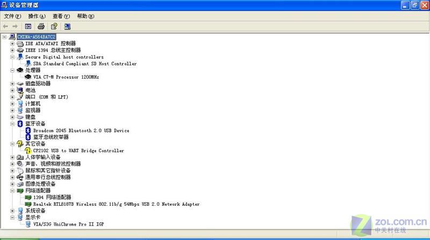Select the 蓝牙总线枚举器 entry
Image resolution: width=430 pixels, height=240 pixels.
(51, 137)
